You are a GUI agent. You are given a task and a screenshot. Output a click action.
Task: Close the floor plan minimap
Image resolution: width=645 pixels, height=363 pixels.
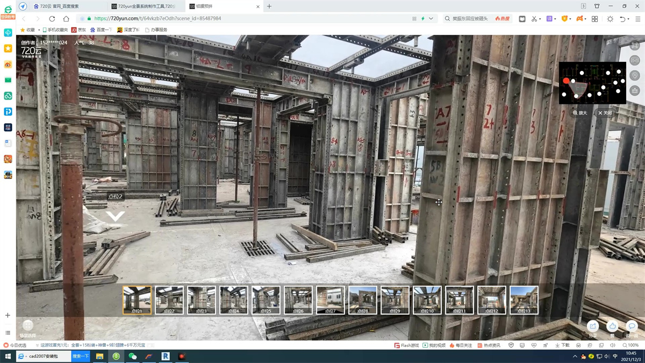[x=605, y=113]
